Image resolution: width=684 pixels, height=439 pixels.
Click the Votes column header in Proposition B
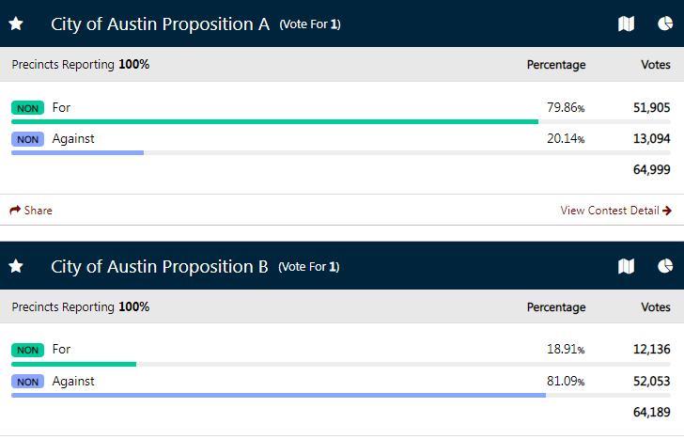click(x=656, y=306)
